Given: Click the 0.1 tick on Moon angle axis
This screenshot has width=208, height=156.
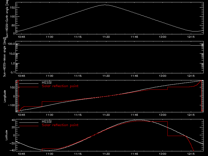Looking at the screenshot, I should [x=13, y=72].
